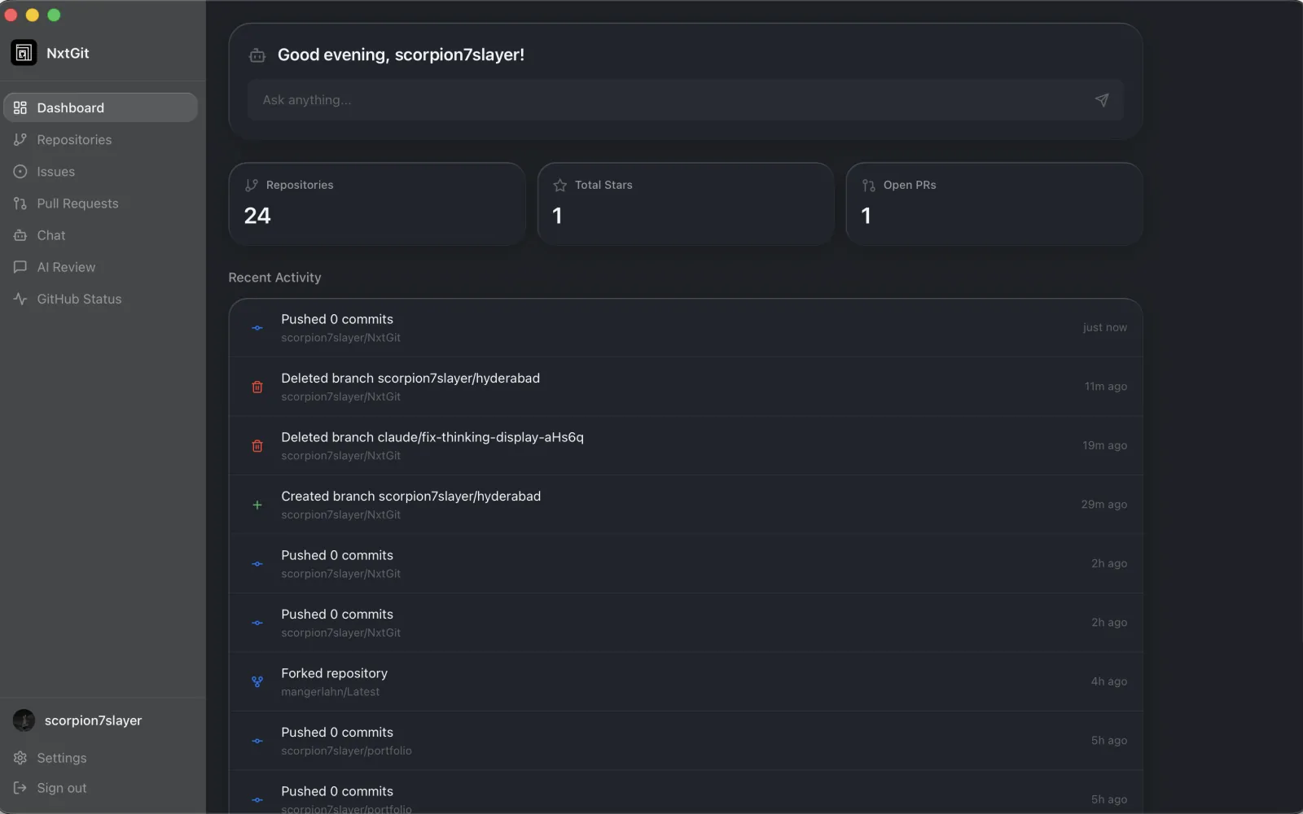Select the 'Forked repository' mangerlahn/Latest activity
The height and width of the screenshot is (814, 1303).
686,682
